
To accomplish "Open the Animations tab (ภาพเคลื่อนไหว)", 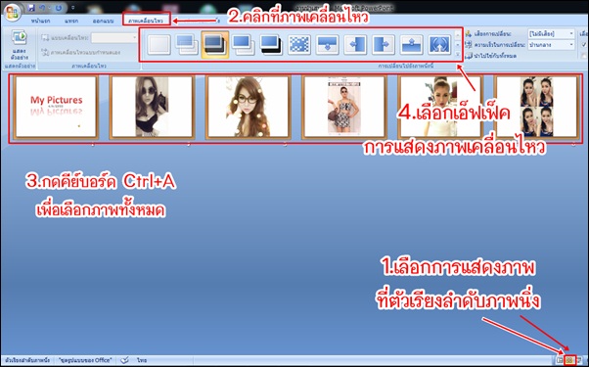I will 146,21.
